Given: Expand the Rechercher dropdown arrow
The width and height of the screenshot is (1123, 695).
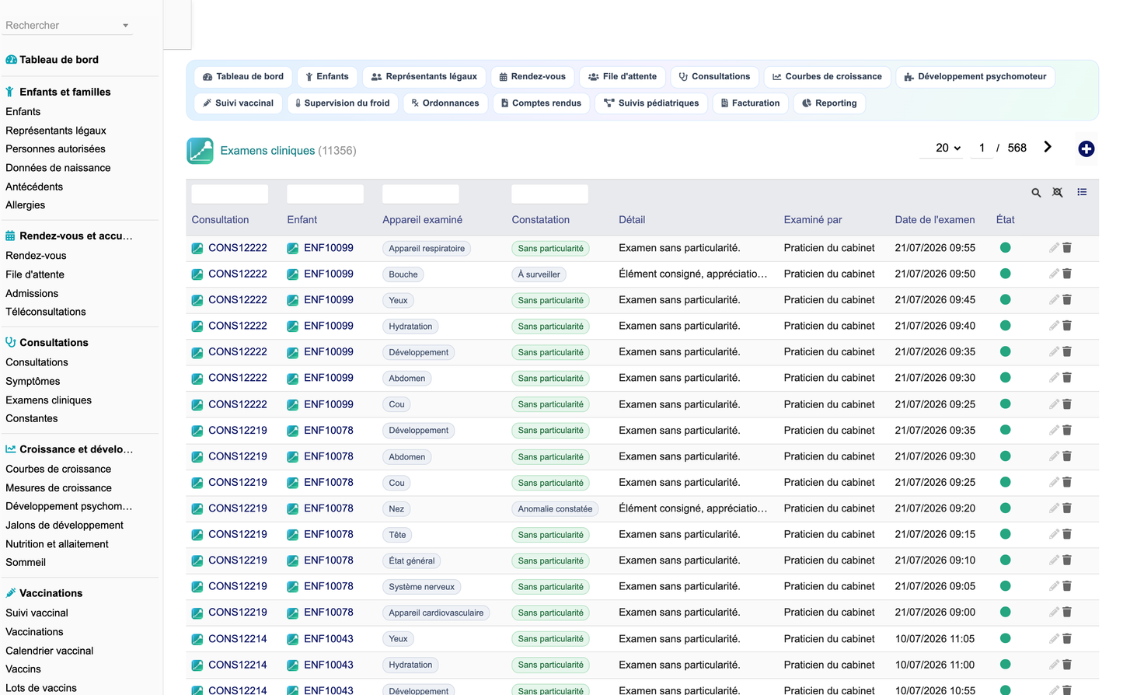Looking at the screenshot, I should coord(125,26).
